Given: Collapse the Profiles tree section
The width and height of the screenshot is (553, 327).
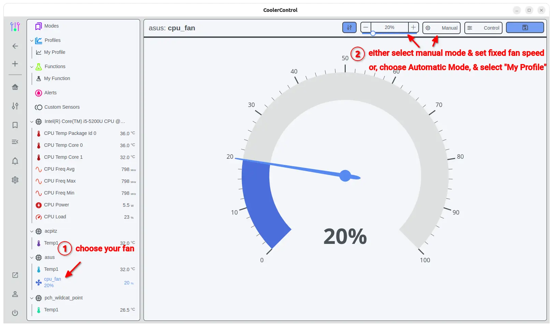Looking at the screenshot, I should click(x=32, y=41).
